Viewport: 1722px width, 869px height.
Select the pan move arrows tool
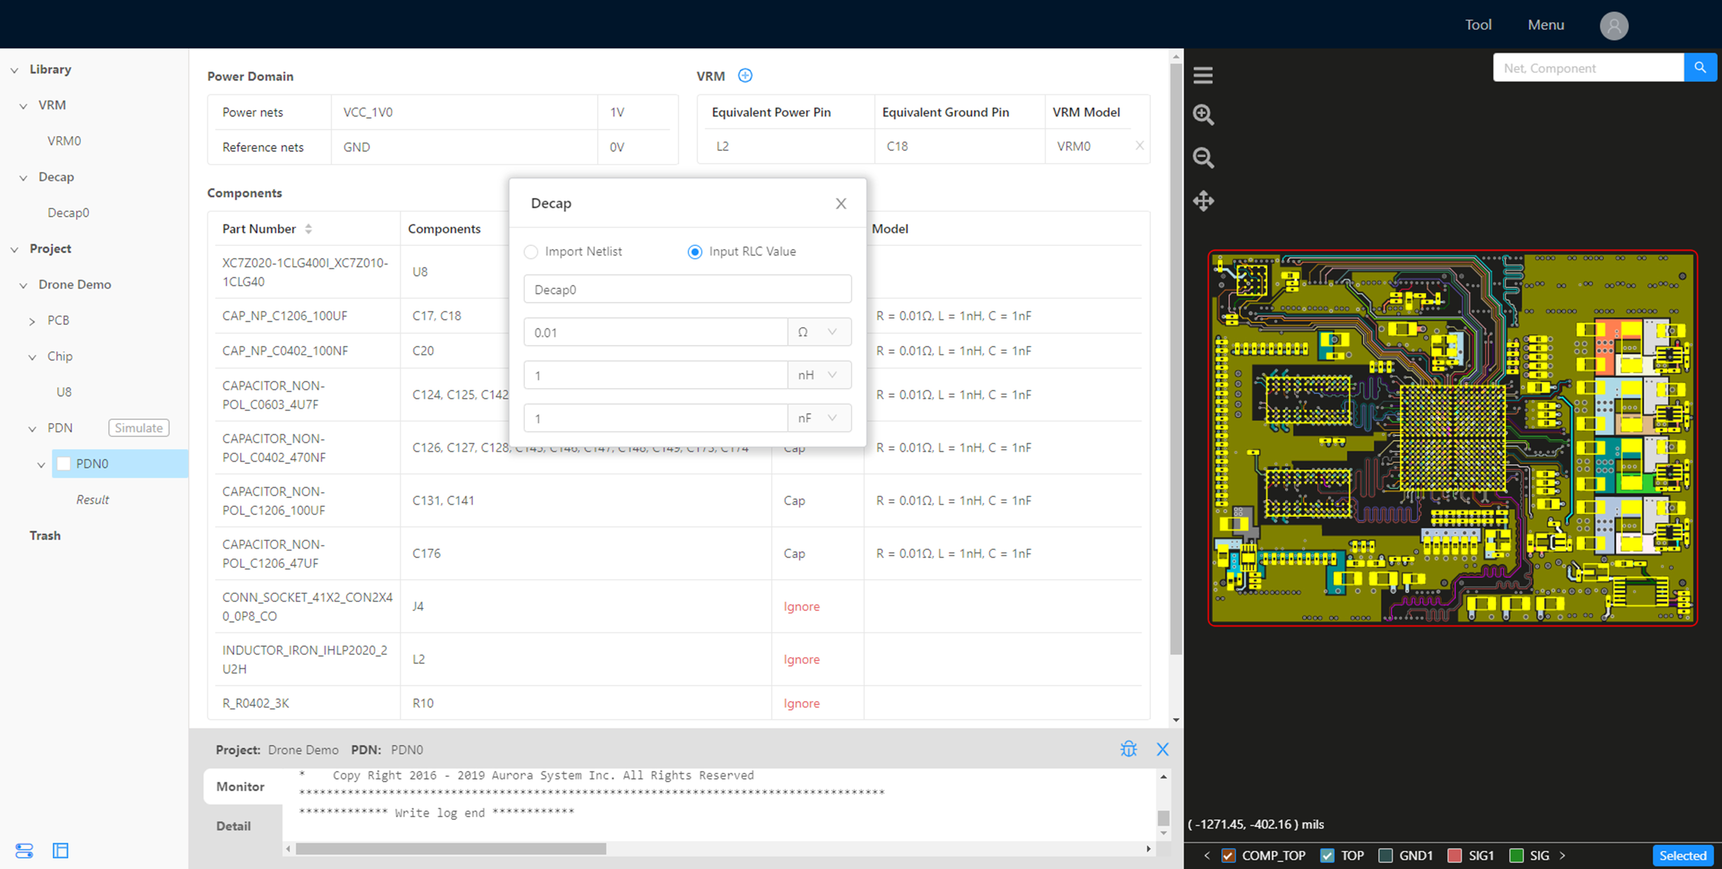1203,201
